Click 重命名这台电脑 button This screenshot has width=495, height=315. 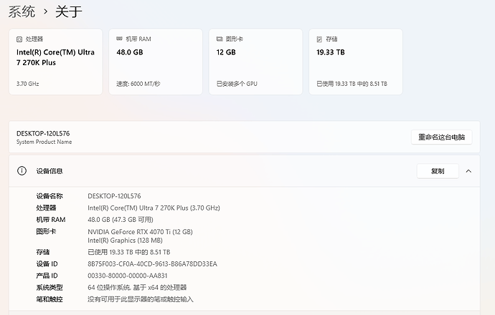[x=441, y=137]
